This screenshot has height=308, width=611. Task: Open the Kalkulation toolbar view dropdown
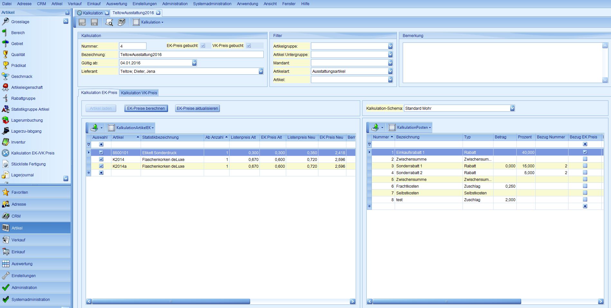148,22
